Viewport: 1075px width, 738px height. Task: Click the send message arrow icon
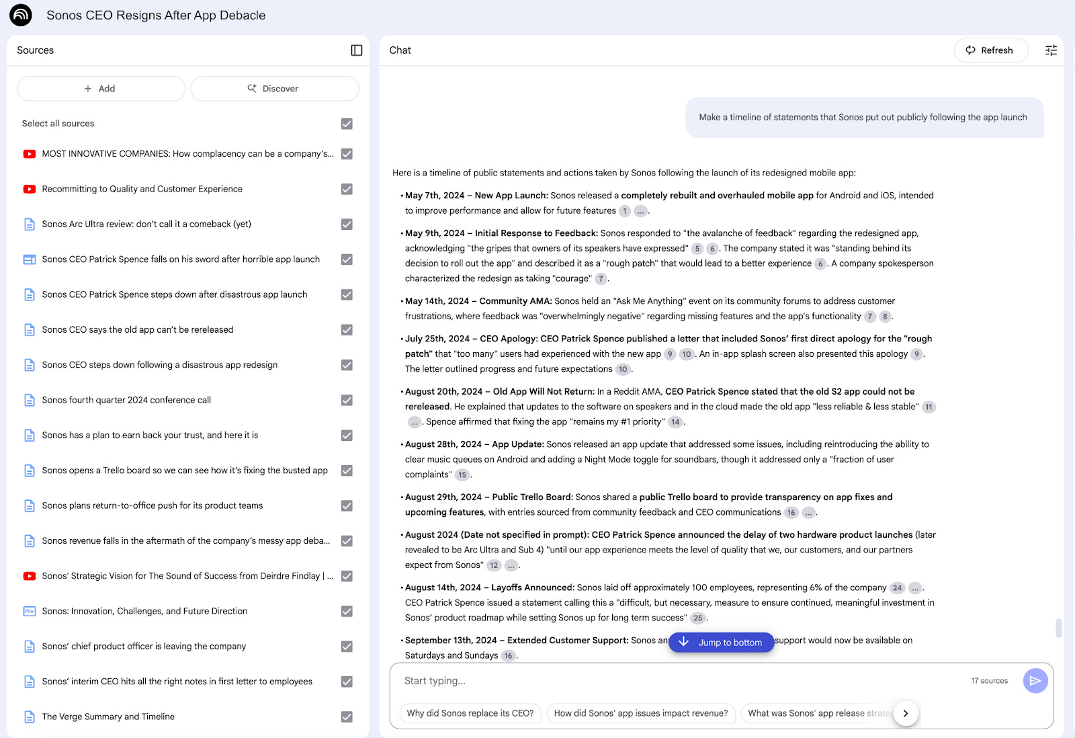pos(1035,681)
